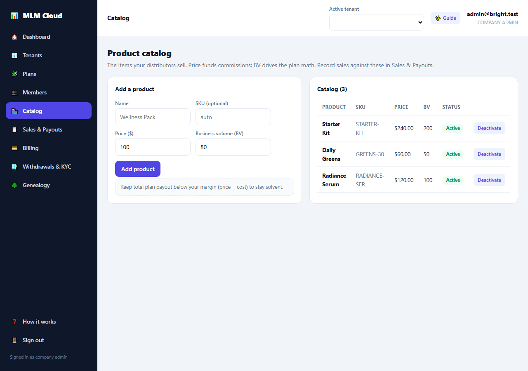Screen dimensions: 528x371
Task: Open Sales & Payouts
Action: pos(49,129)
